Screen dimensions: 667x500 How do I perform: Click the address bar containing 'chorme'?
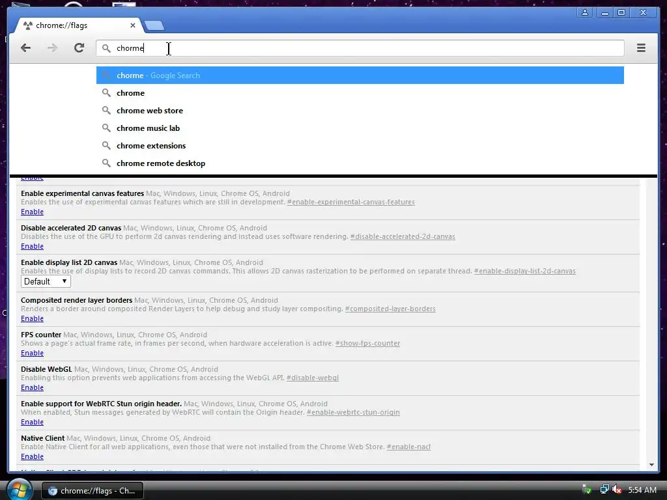click(x=360, y=48)
